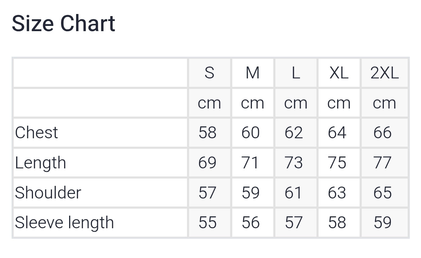421x258 pixels.
Task: Click the 2XL size column header
Action: point(385,73)
